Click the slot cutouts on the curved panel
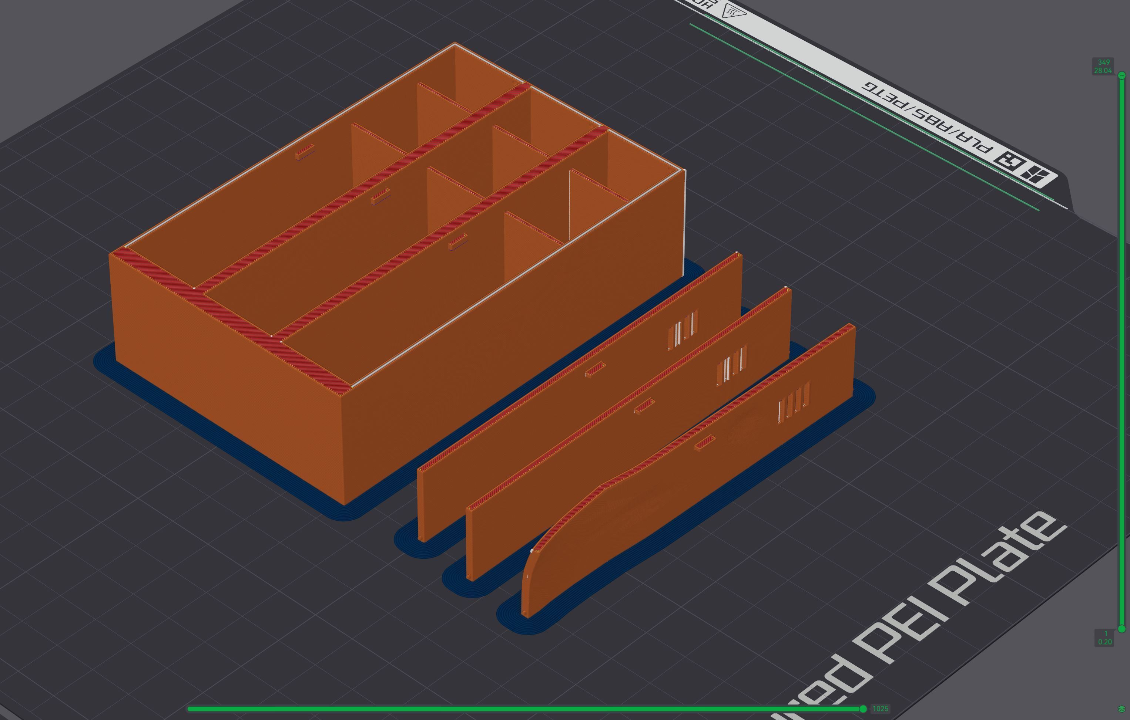The height and width of the screenshot is (720, 1130). point(794,402)
